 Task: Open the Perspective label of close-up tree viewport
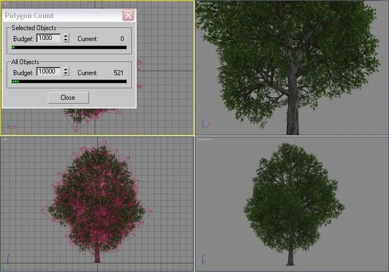204,3
